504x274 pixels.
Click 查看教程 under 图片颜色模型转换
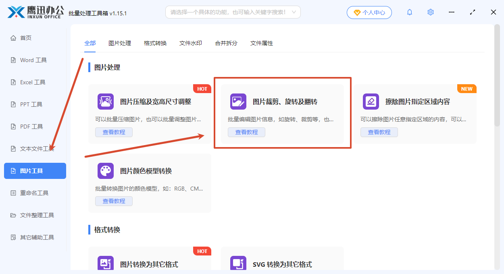coord(114,201)
